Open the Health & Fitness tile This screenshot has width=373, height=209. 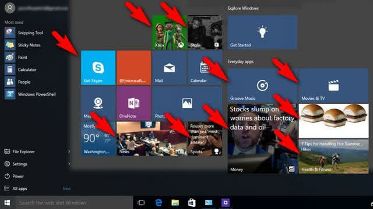coord(333,156)
